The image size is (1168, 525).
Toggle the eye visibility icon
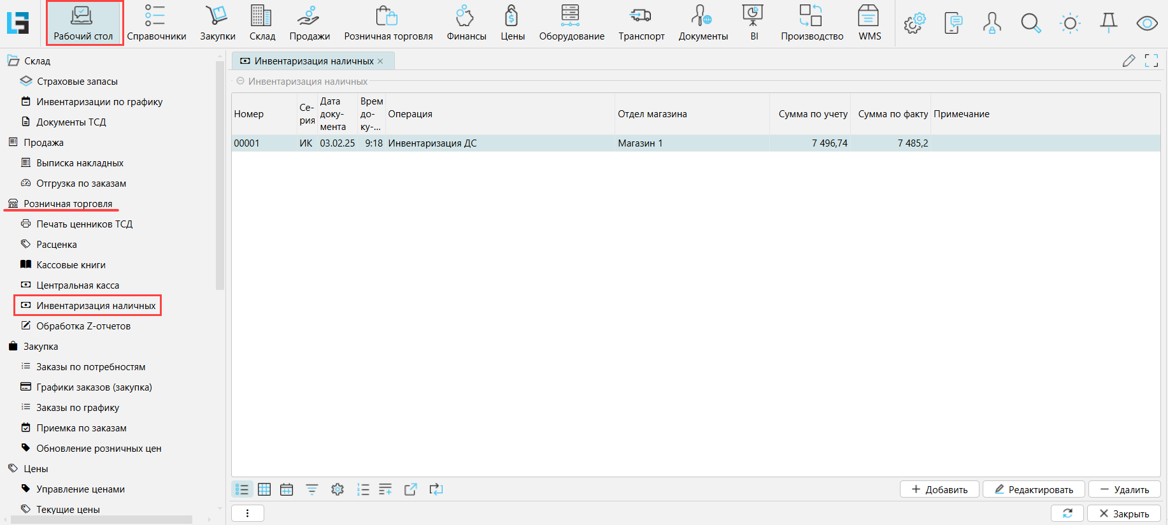pyautogui.click(x=1147, y=24)
